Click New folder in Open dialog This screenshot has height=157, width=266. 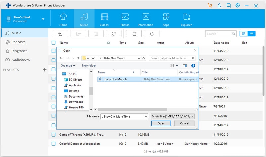pyautogui.click(x=89, y=66)
